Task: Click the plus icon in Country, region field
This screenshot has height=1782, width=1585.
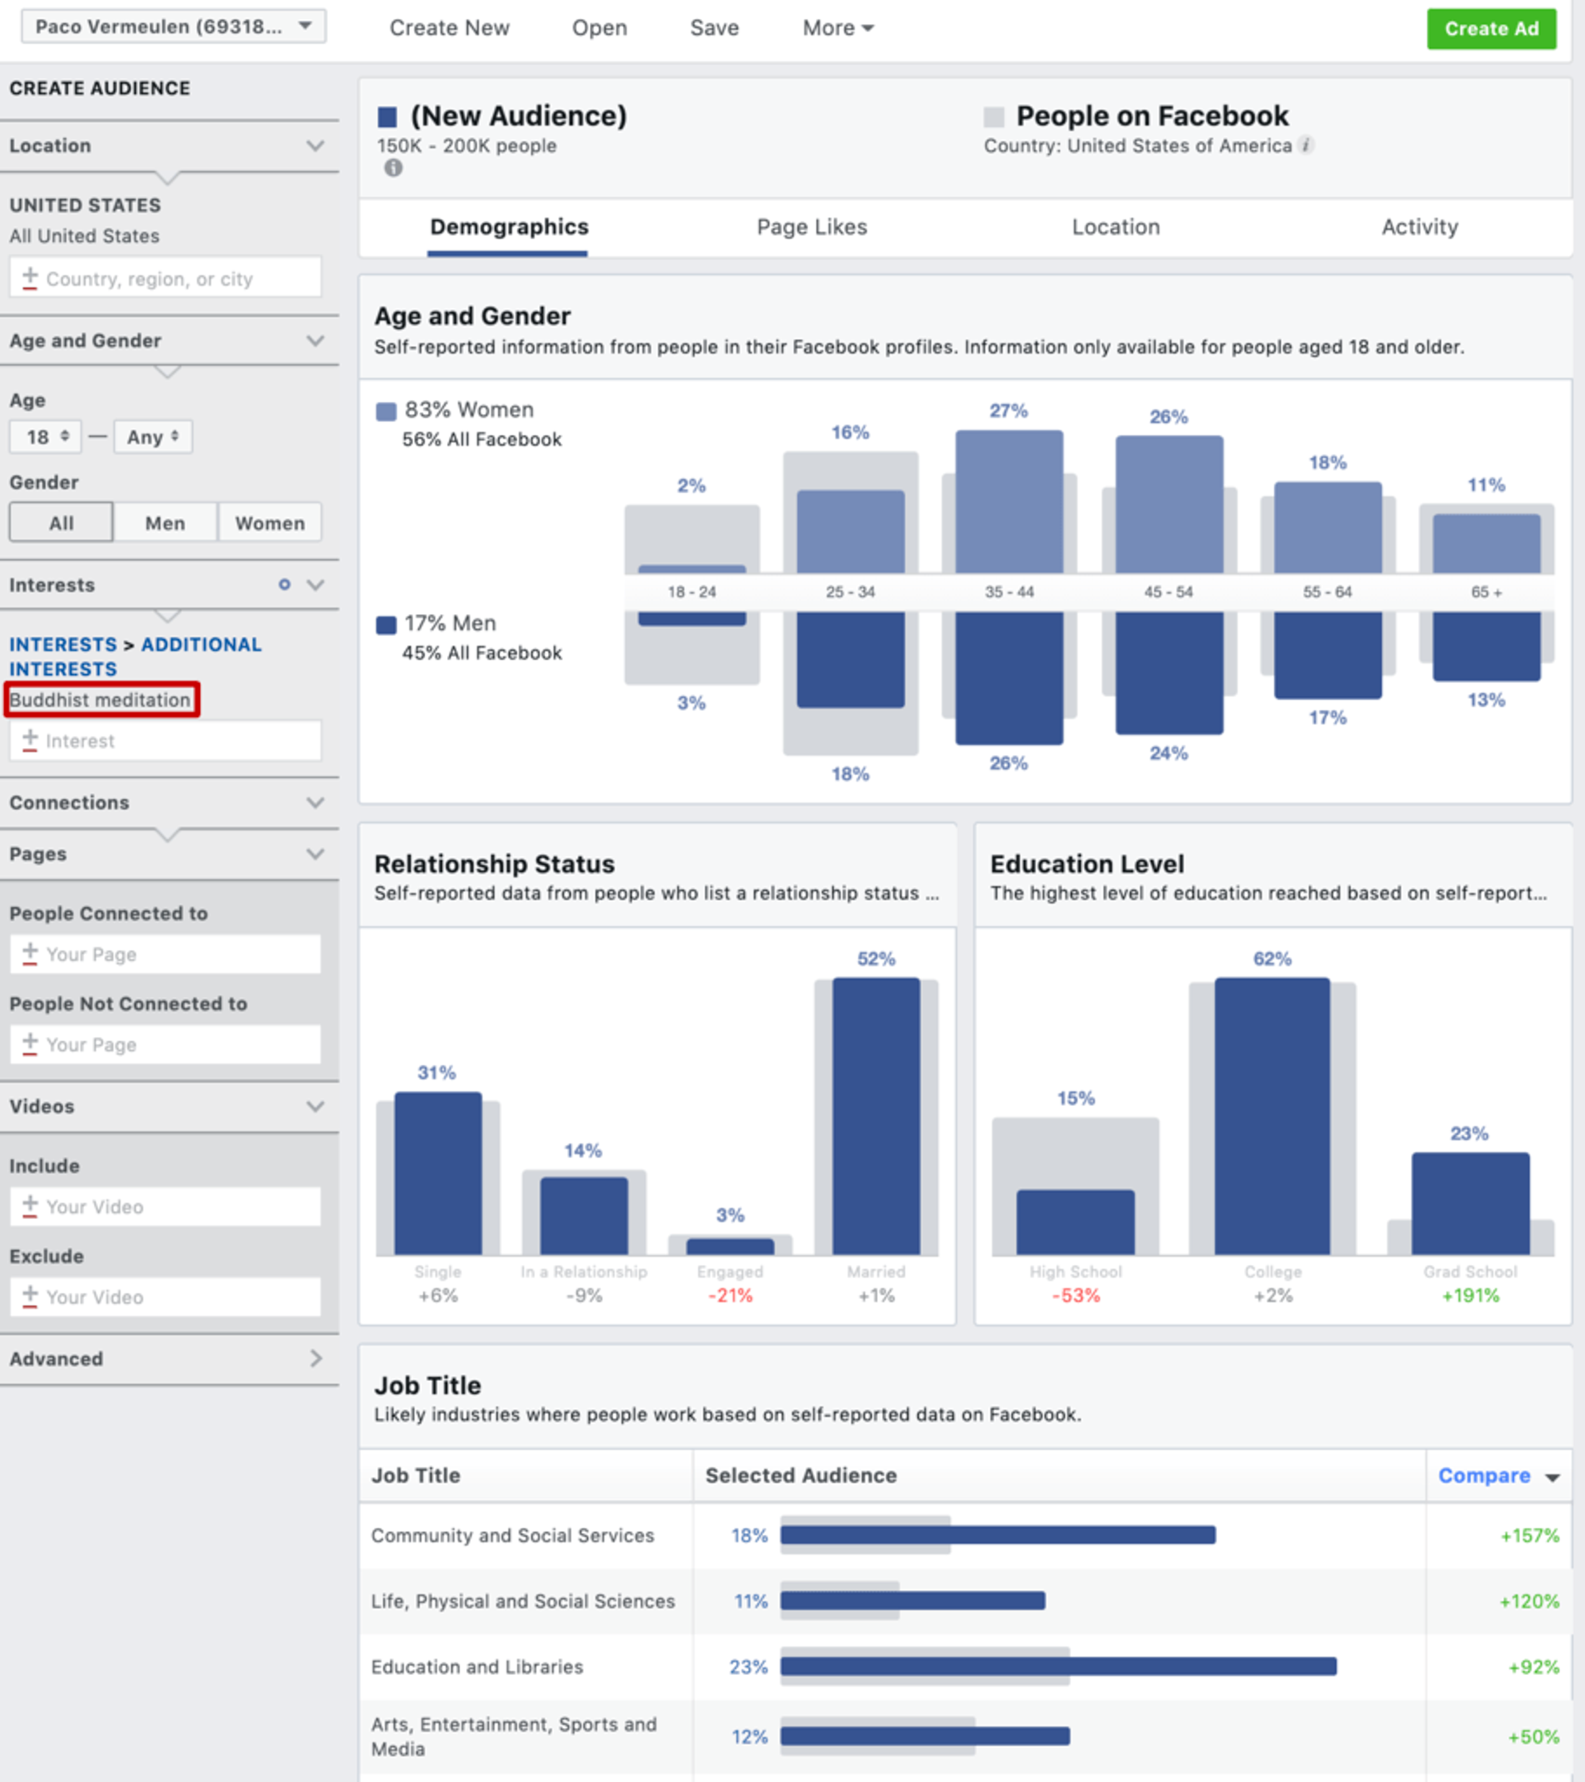Action: [30, 278]
